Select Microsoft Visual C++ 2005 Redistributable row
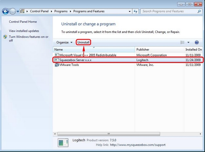This screenshot has width=205, height=152. [x=128, y=55]
